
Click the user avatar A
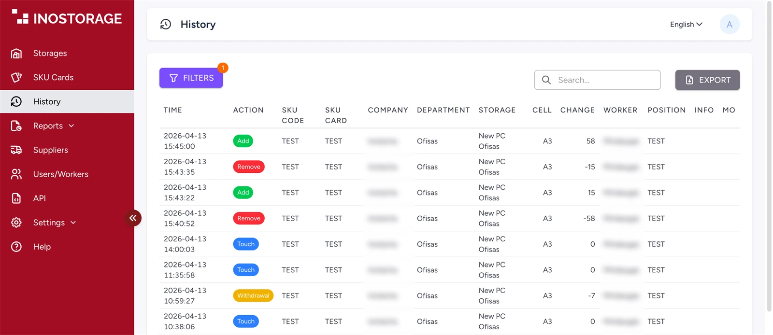coord(730,24)
